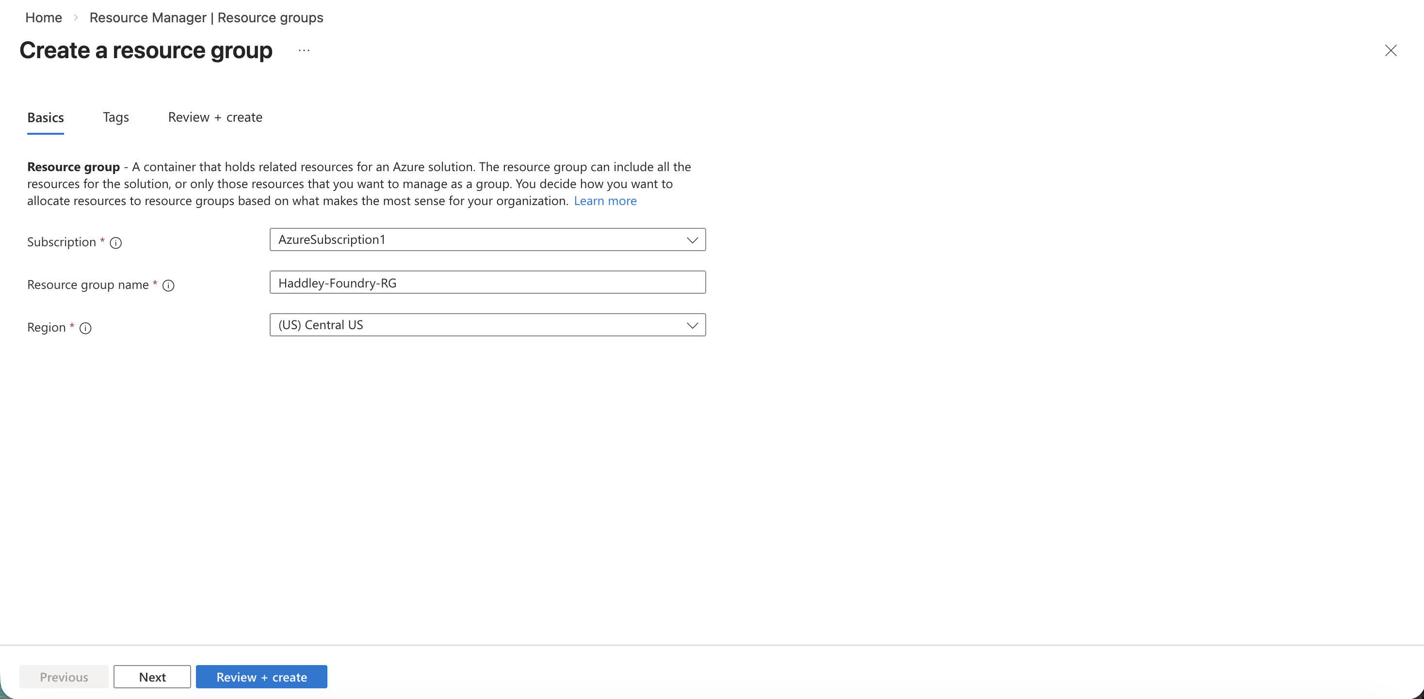Go to Home breadcrumb link
Viewport: 1424px width, 699px height.
click(44, 17)
